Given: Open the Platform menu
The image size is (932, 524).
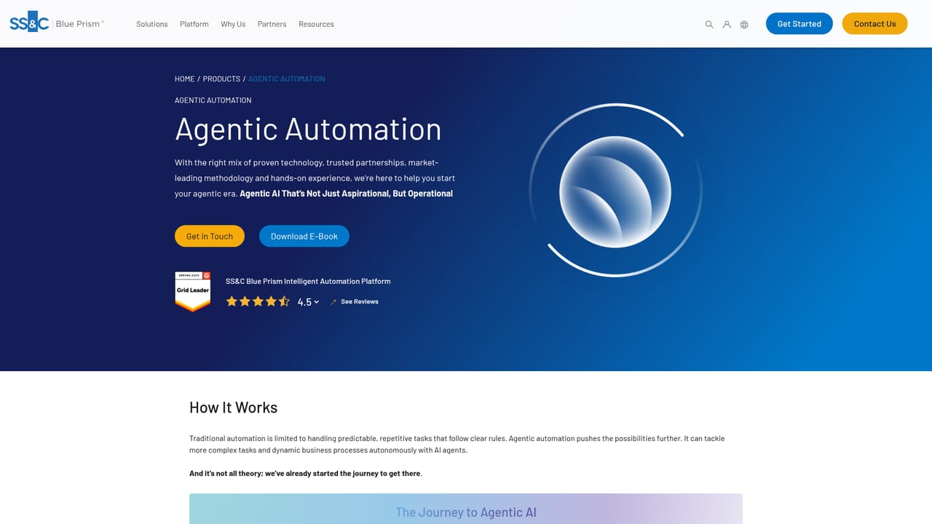Looking at the screenshot, I should (x=194, y=24).
